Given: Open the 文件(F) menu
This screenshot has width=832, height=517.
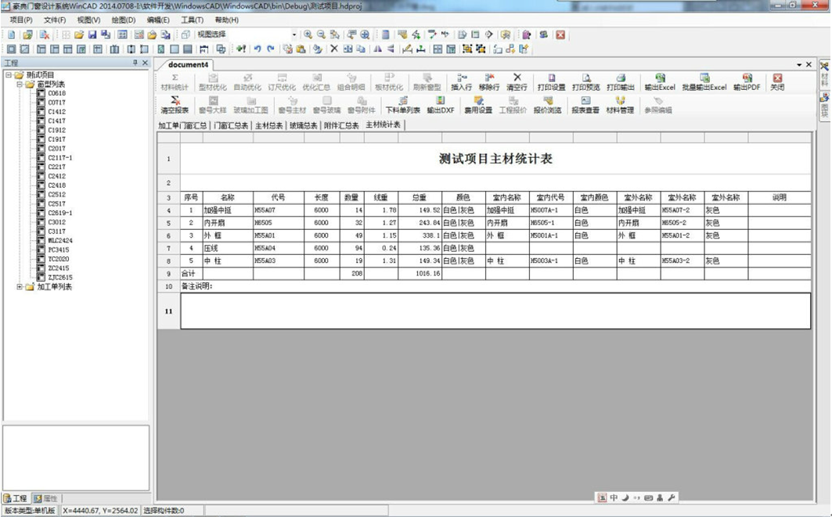Looking at the screenshot, I should (x=55, y=20).
